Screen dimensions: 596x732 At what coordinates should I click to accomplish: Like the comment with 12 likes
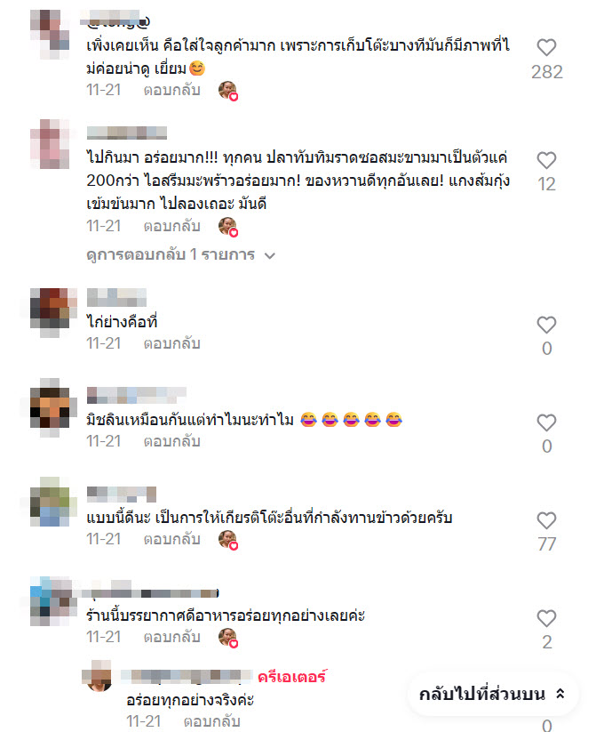click(x=546, y=161)
